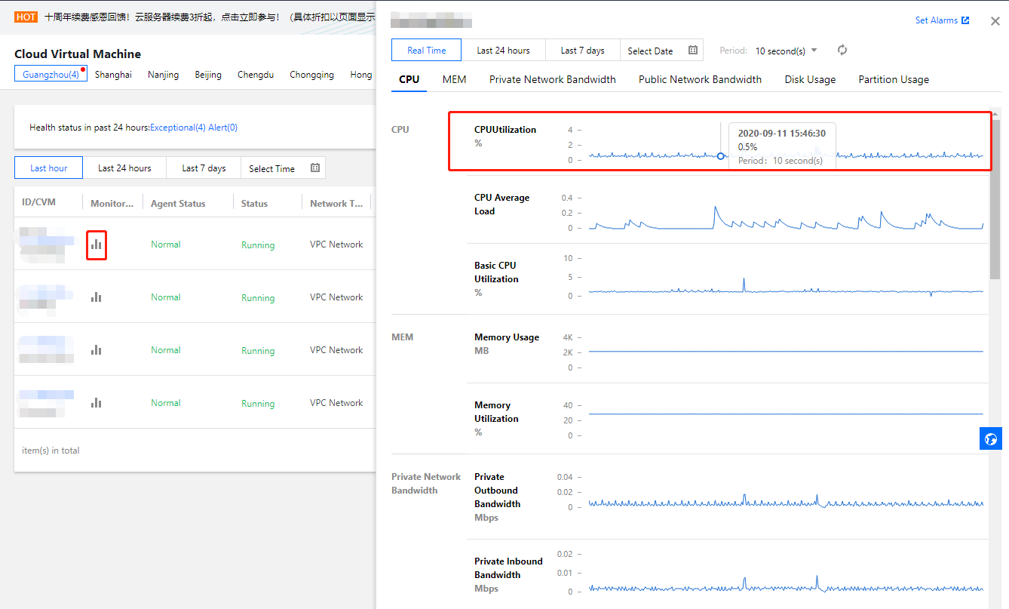Click monitoring icon in fourth instance row

pyautogui.click(x=96, y=403)
